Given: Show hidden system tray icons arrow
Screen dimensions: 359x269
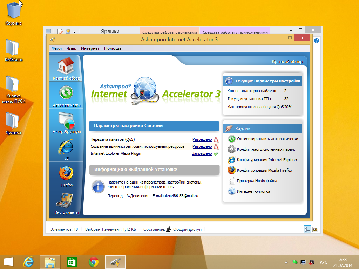Looking at the screenshot, I should (x=286, y=262).
